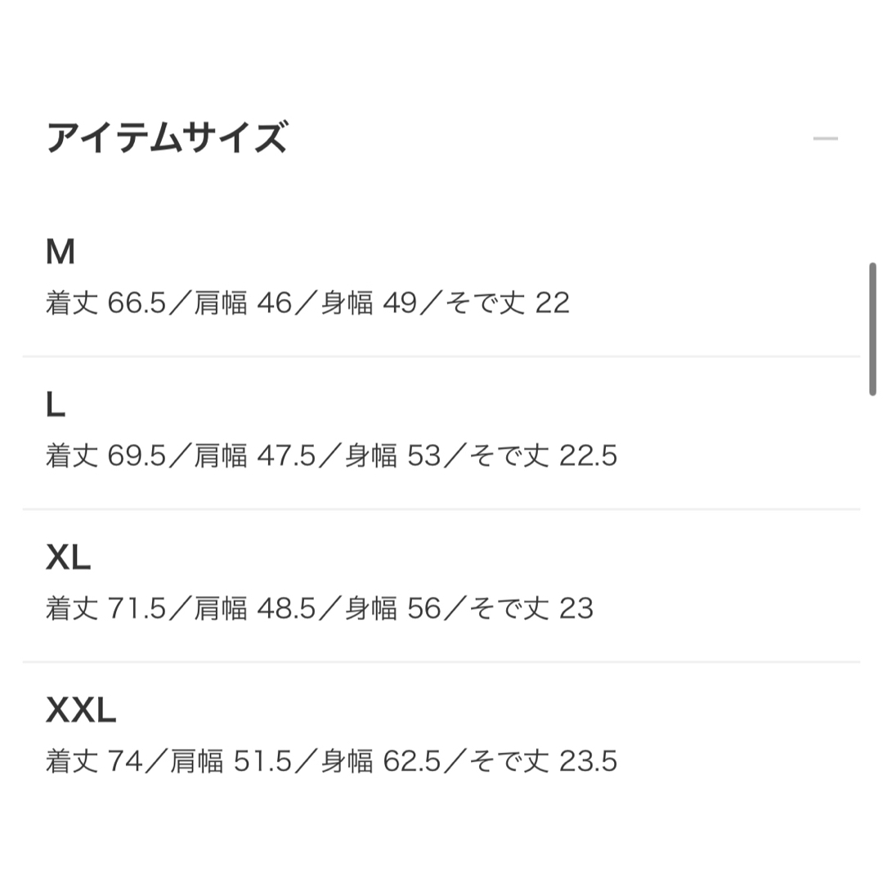The width and height of the screenshot is (883, 883).
Task: Select the XXL size label
Action: (81, 710)
